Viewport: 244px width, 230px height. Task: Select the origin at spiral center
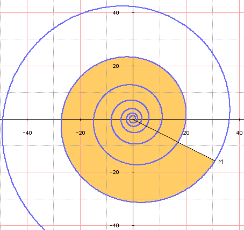click(133, 119)
